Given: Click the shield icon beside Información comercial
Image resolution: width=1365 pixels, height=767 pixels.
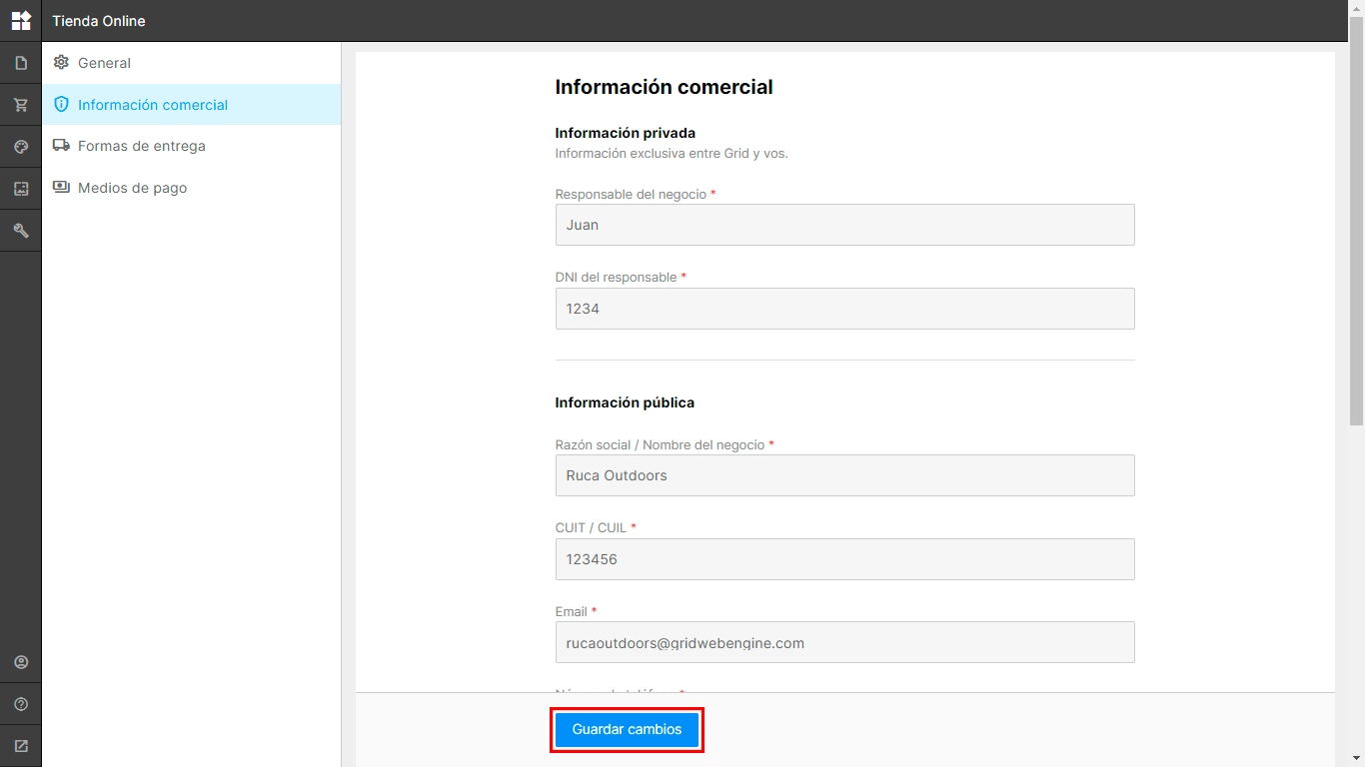Looking at the screenshot, I should (61, 104).
